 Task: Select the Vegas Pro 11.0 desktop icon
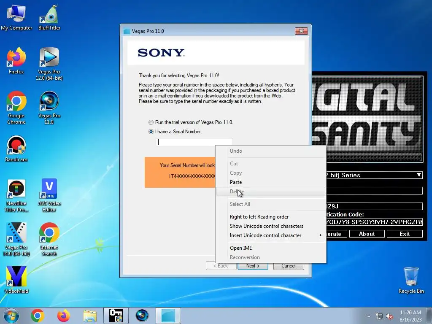tap(49, 108)
